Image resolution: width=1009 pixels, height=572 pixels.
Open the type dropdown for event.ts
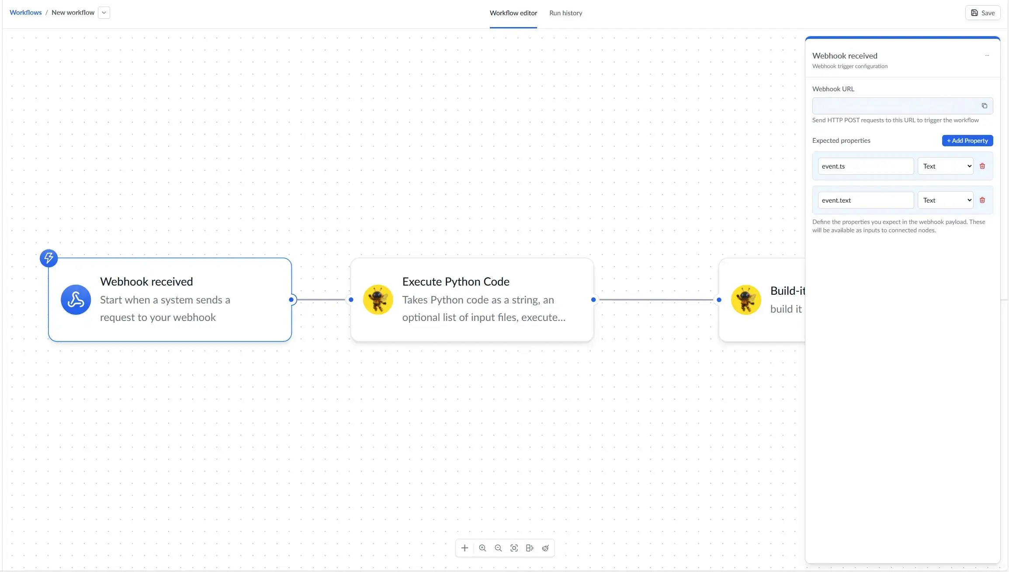945,165
